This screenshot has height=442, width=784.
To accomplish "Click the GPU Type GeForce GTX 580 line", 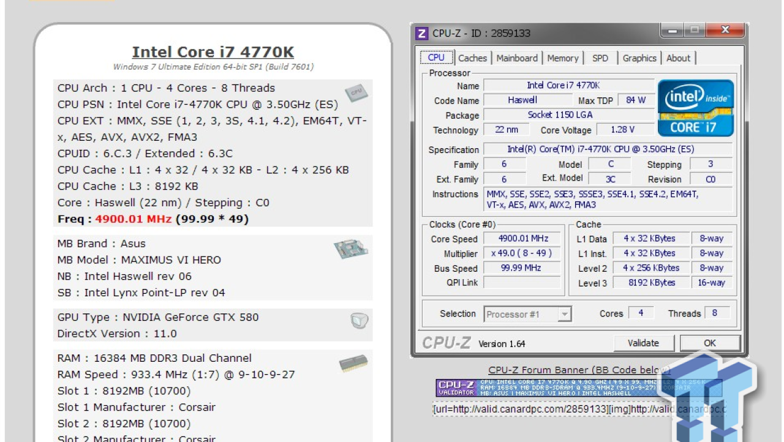I will click(158, 317).
